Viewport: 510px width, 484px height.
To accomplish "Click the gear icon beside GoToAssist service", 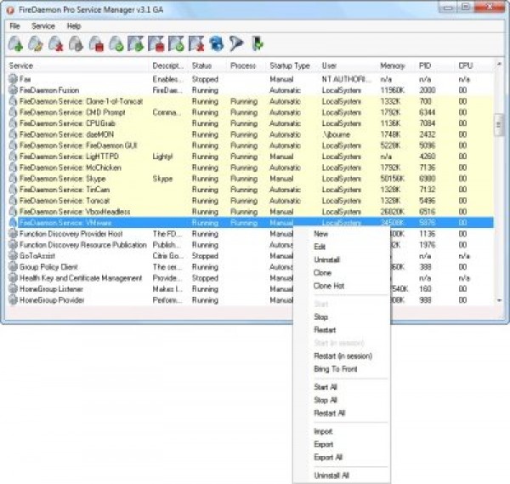I will tap(13, 255).
